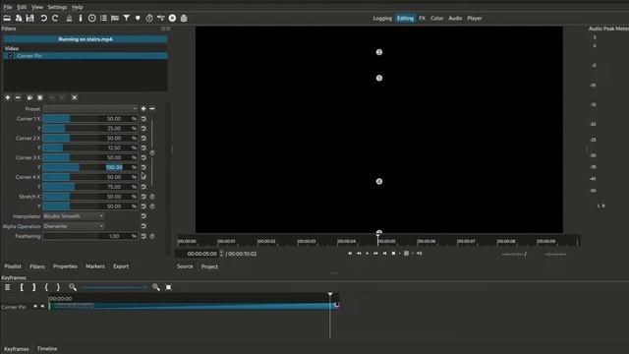Click the Open Other toolbar icon
Viewport: 629px width, 354px height.
click(19, 18)
